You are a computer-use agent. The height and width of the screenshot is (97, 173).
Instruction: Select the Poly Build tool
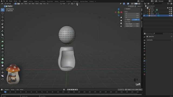[2, 59]
